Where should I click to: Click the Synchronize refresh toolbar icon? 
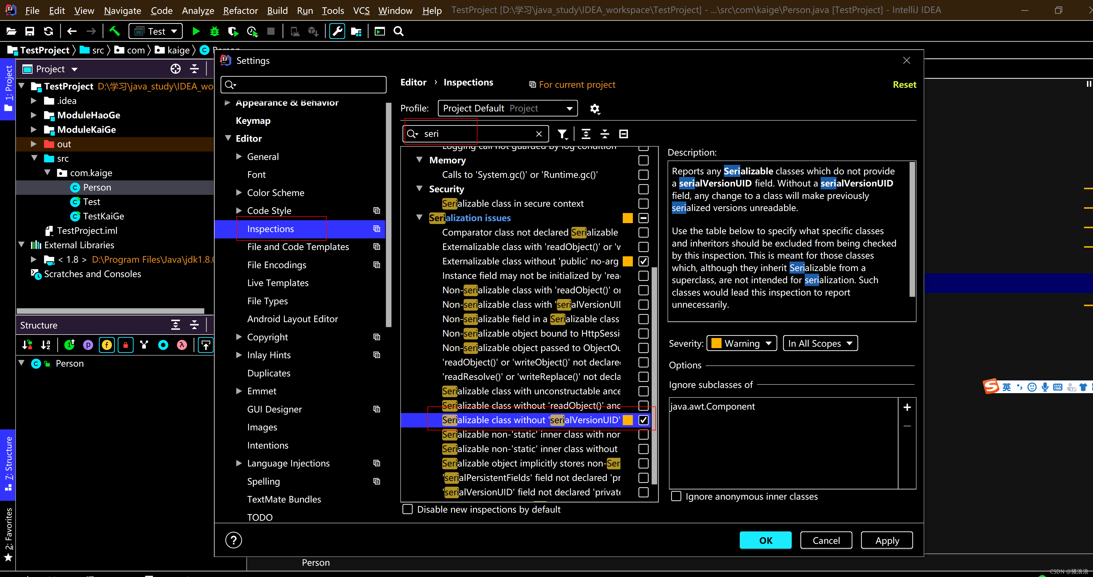pos(48,31)
